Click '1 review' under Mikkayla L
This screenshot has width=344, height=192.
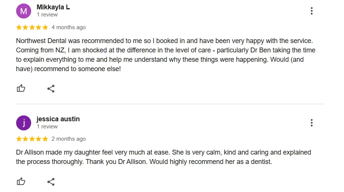coord(47,15)
